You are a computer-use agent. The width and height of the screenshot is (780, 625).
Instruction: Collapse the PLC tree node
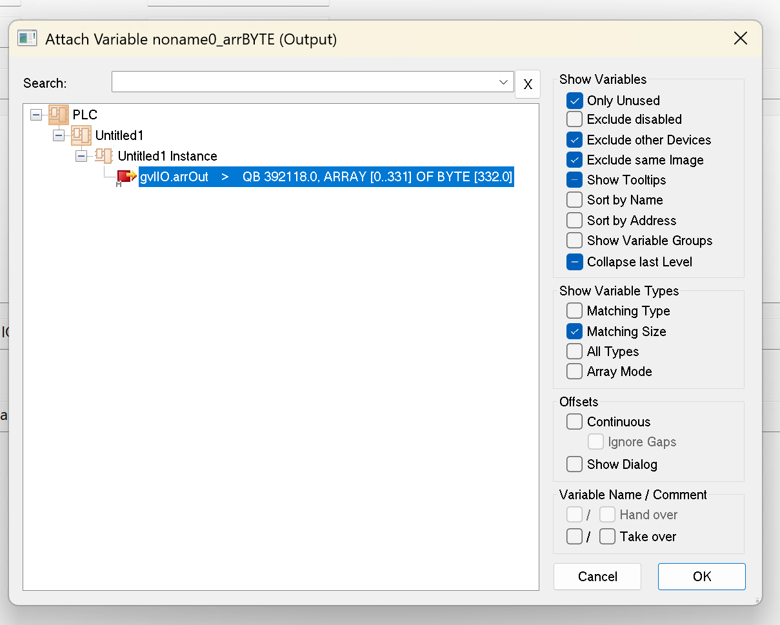pyautogui.click(x=36, y=115)
